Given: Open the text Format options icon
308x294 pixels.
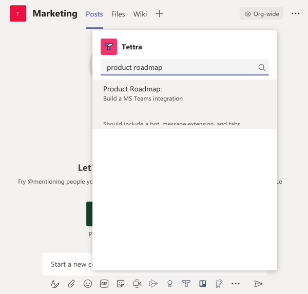Looking at the screenshot, I should (x=55, y=284).
